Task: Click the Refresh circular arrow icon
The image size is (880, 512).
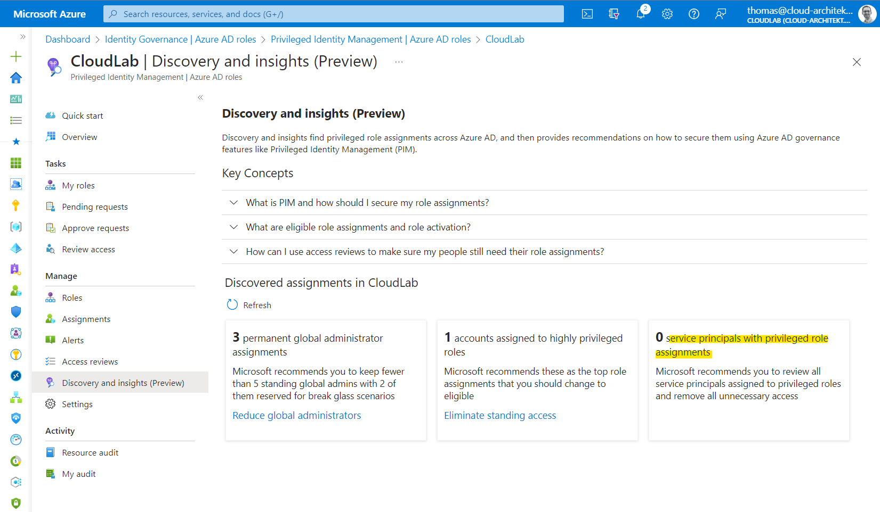Action: 232,304
